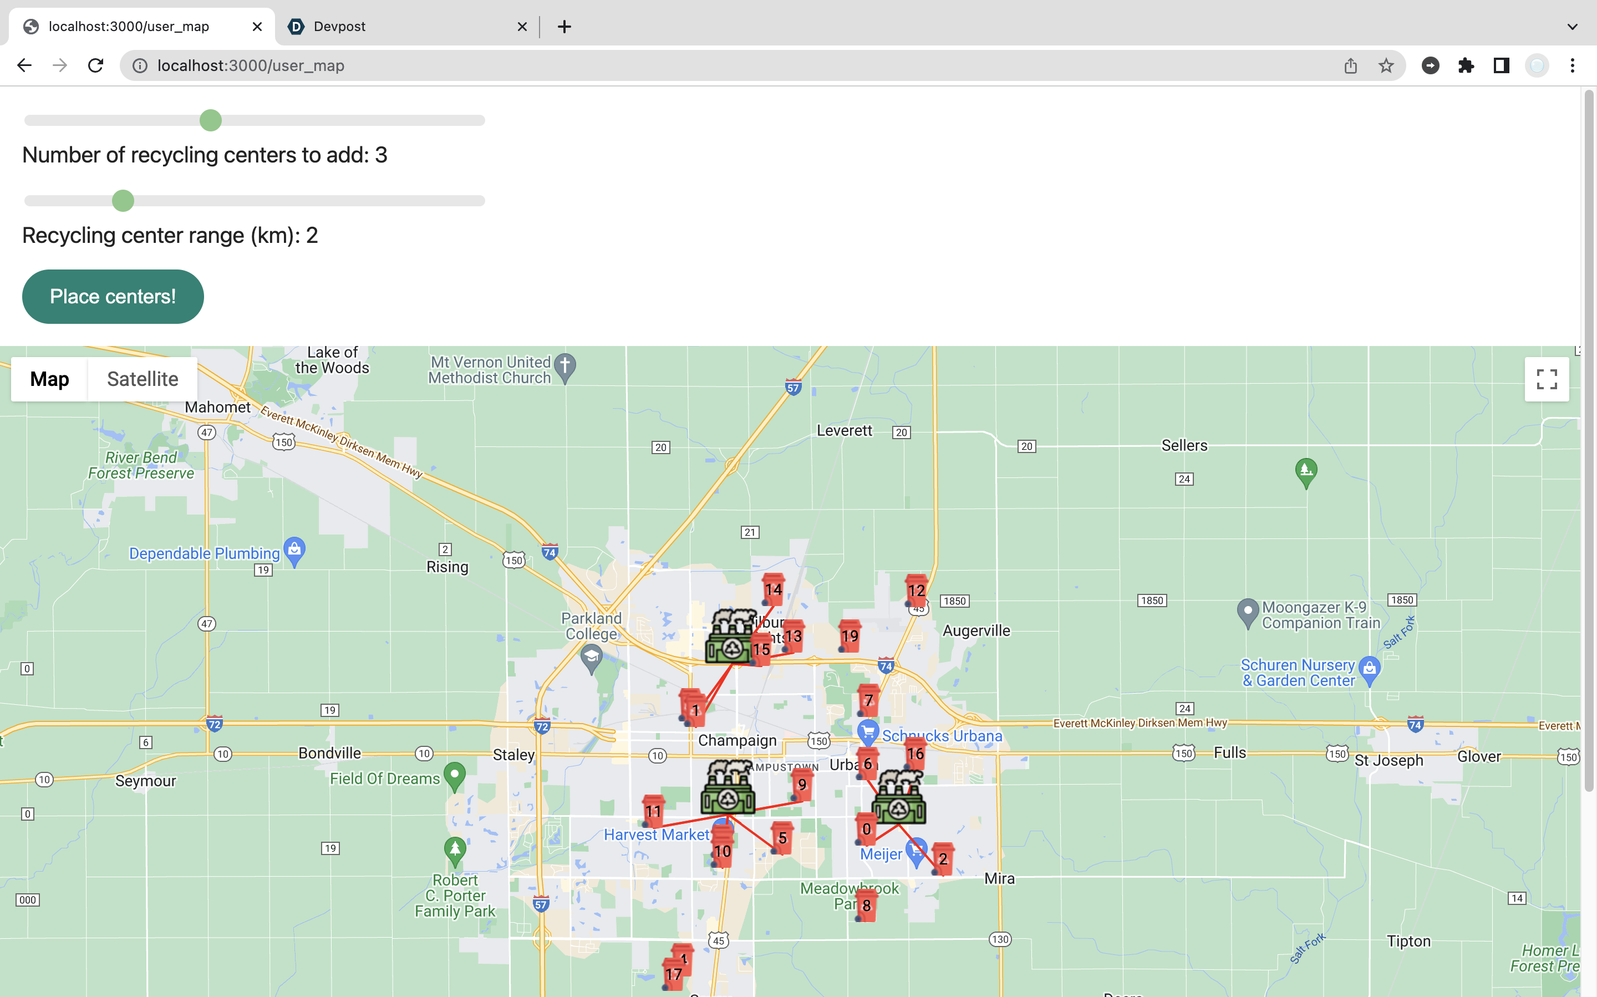The image size is (1597, 997).
Task: Click recycling center factory icon near Meijer
Action: [x=898, y=799]
